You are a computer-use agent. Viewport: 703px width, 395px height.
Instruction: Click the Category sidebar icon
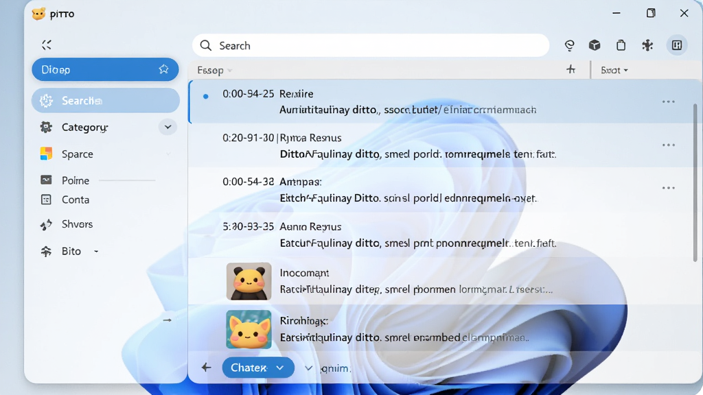coord(46,127)
